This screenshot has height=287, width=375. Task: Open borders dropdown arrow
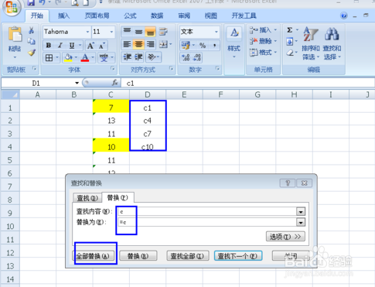57,58
